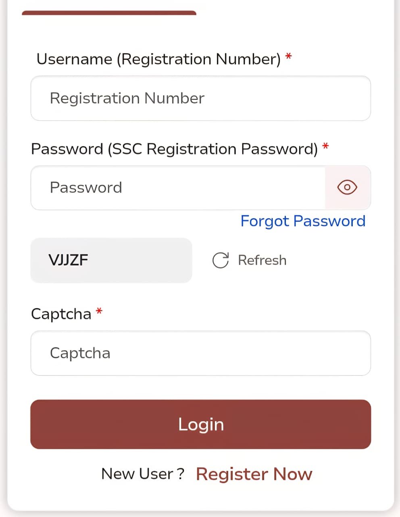This screenshot has width=400, height=517.
Task: Click the Password (SSC Registration Password) label
Action: (174, 149)
